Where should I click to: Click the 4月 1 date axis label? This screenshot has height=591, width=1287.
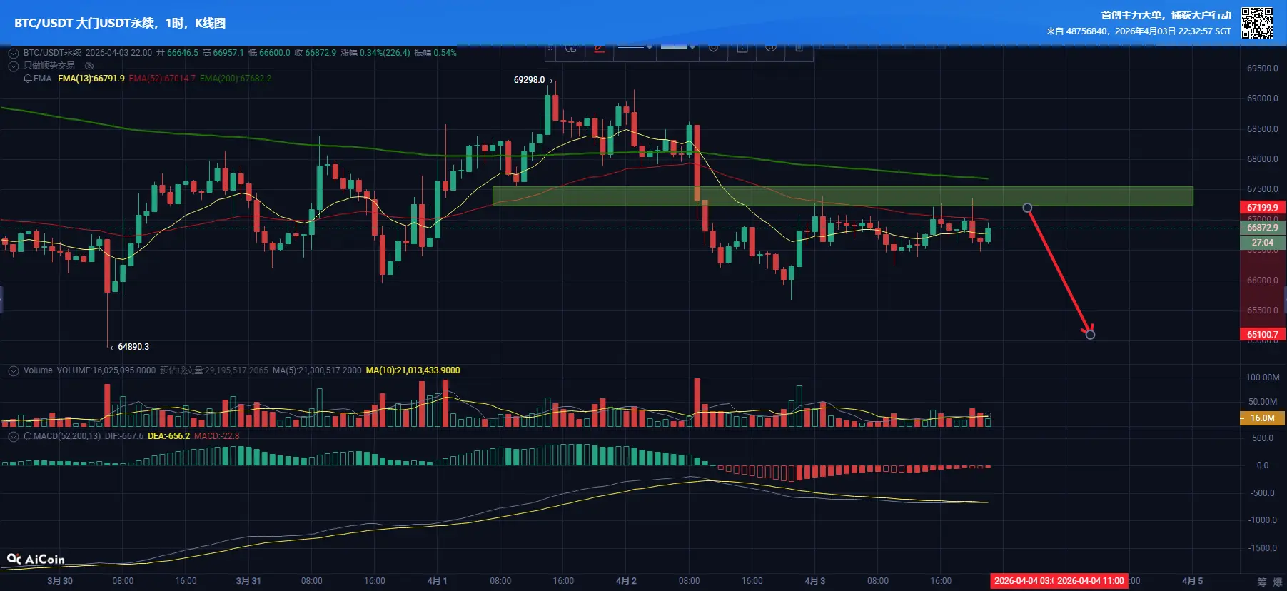[x=437, y=581]
